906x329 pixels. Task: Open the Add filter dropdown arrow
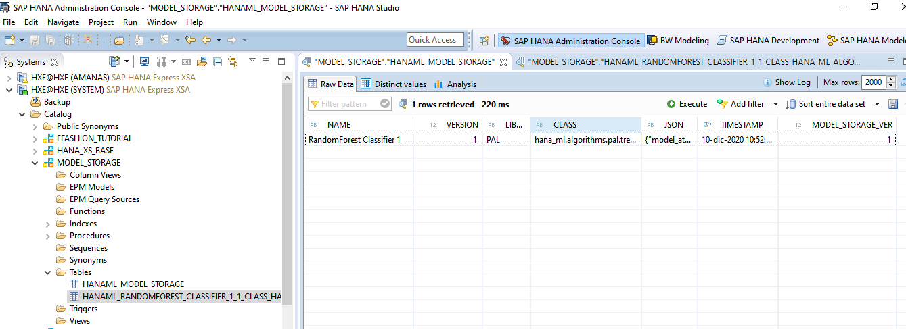pyautogui.click(x=775, y=104)
